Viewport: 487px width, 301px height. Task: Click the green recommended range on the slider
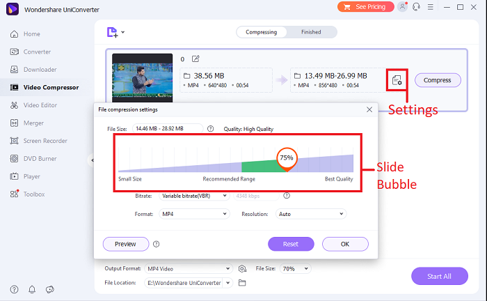(260, 166)
